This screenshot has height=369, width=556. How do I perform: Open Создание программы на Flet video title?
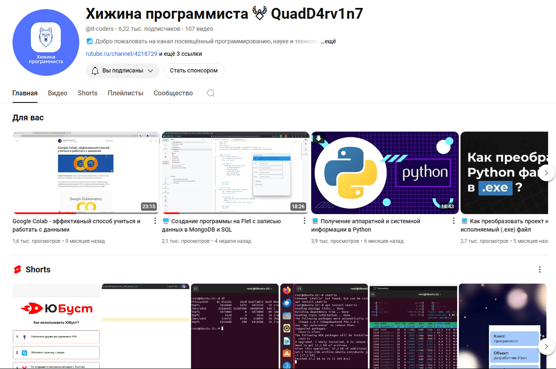221,225
